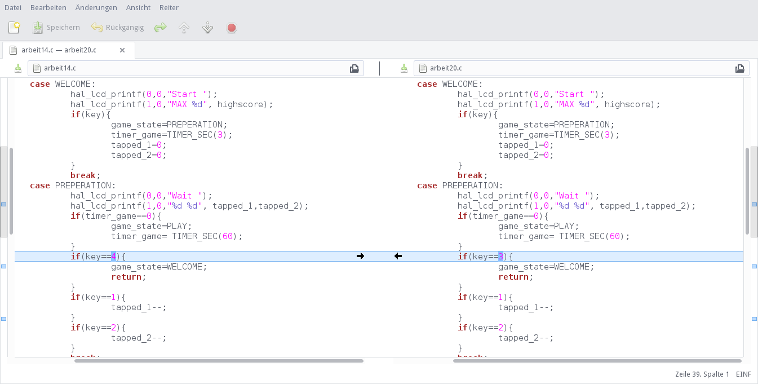Click 'game_state=WELCOME;' in right pane
Viewport: 758px width, 384px height.
546,267
